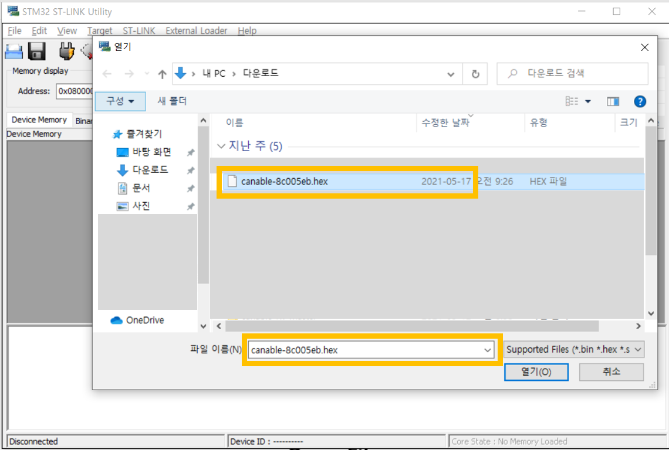
Task: Open the view options dropdown arrow
Action: pos(588,101)
